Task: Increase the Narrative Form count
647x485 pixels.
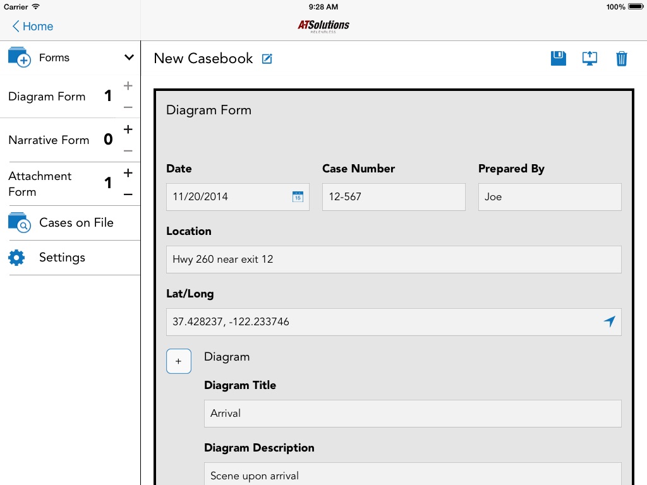Action: (x=128, y=129)
